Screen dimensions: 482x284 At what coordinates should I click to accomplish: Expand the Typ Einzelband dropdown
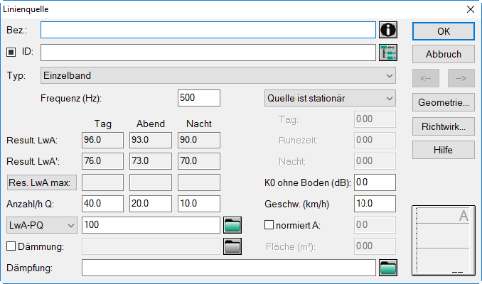pyautogui.click(x=218, y=75)
